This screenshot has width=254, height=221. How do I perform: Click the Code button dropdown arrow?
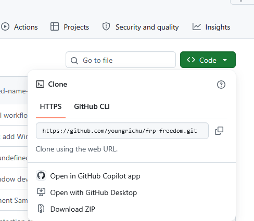(225, 60)
